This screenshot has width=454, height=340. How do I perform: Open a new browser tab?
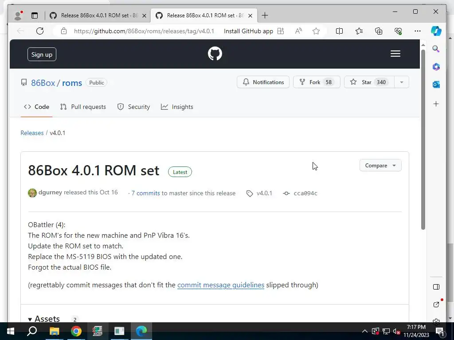[265, 15]
